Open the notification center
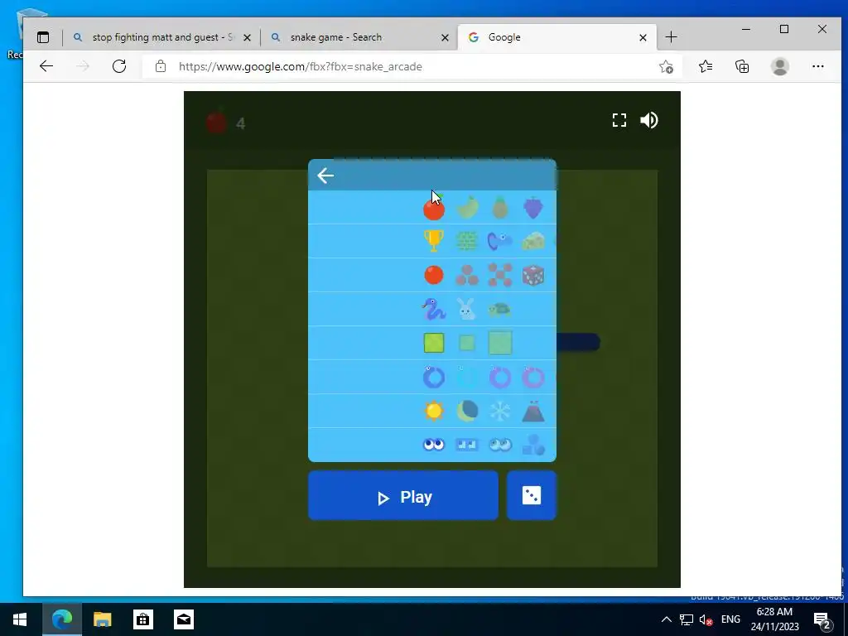Image resolution: width=848 pixels, height=636 pixels. tap(822, 620)
